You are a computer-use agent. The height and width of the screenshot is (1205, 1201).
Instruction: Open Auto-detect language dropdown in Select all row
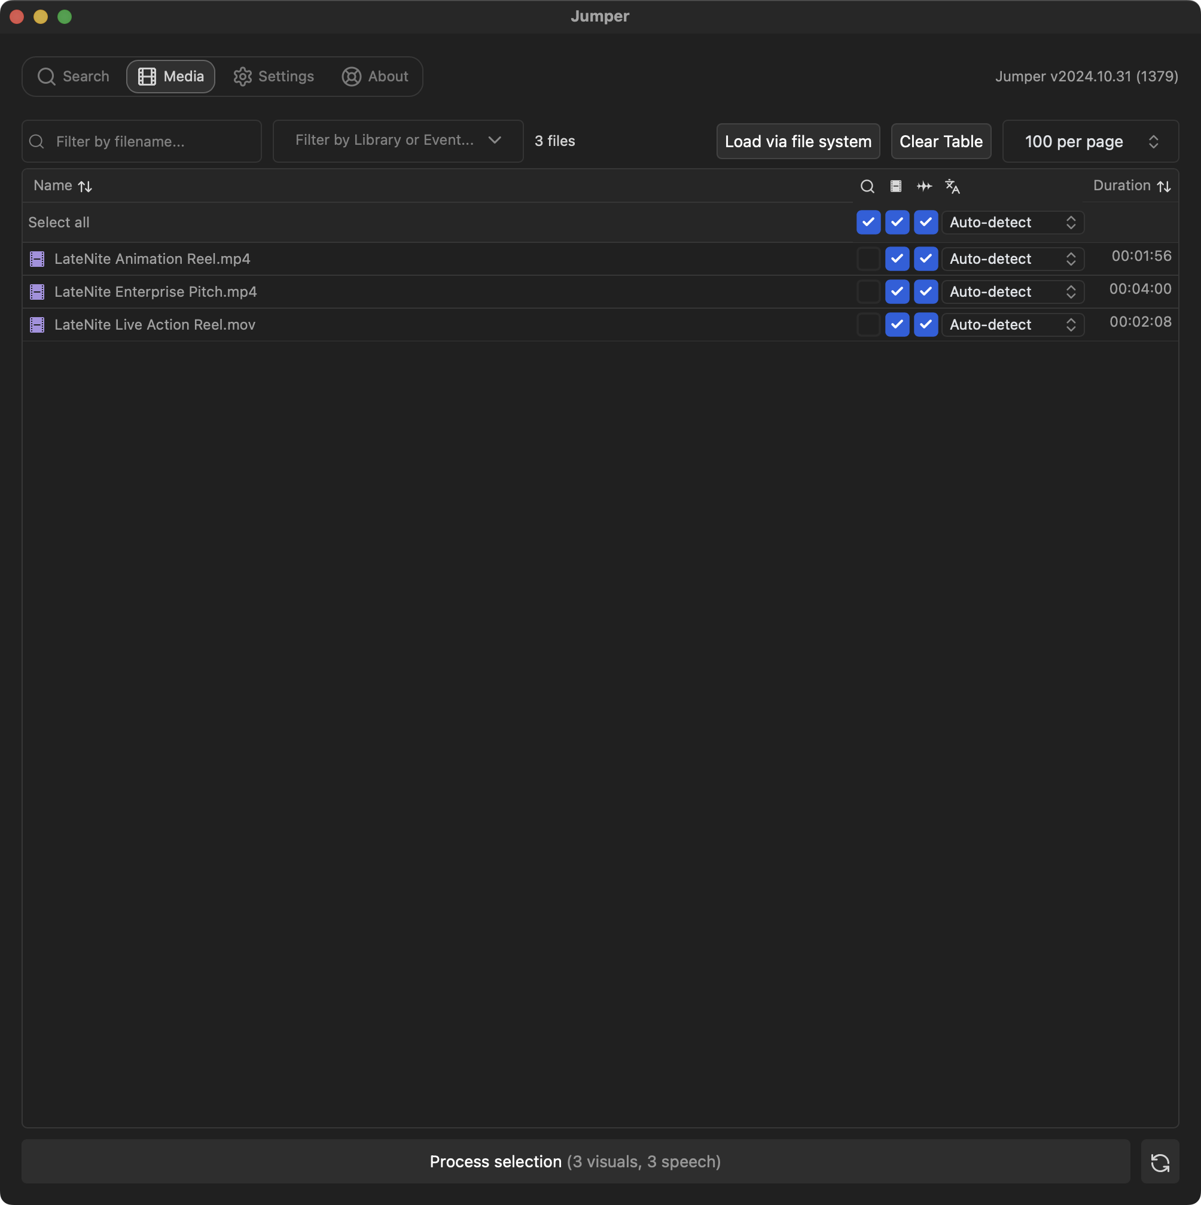pos(1012,223)
